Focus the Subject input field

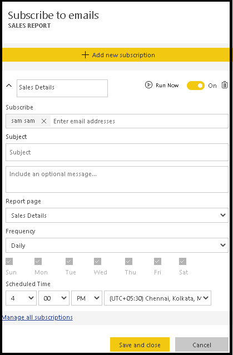tap(117, 152)
